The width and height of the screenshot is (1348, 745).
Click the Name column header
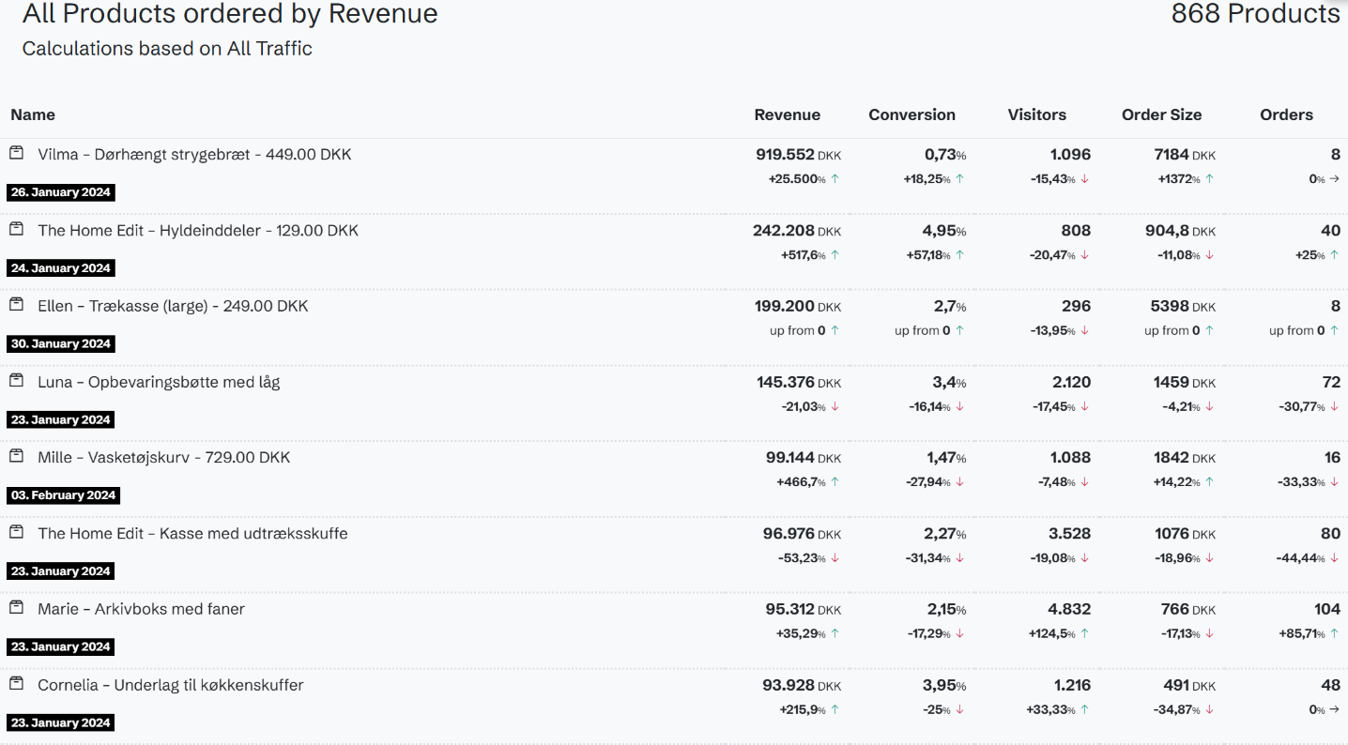(33, 114)
